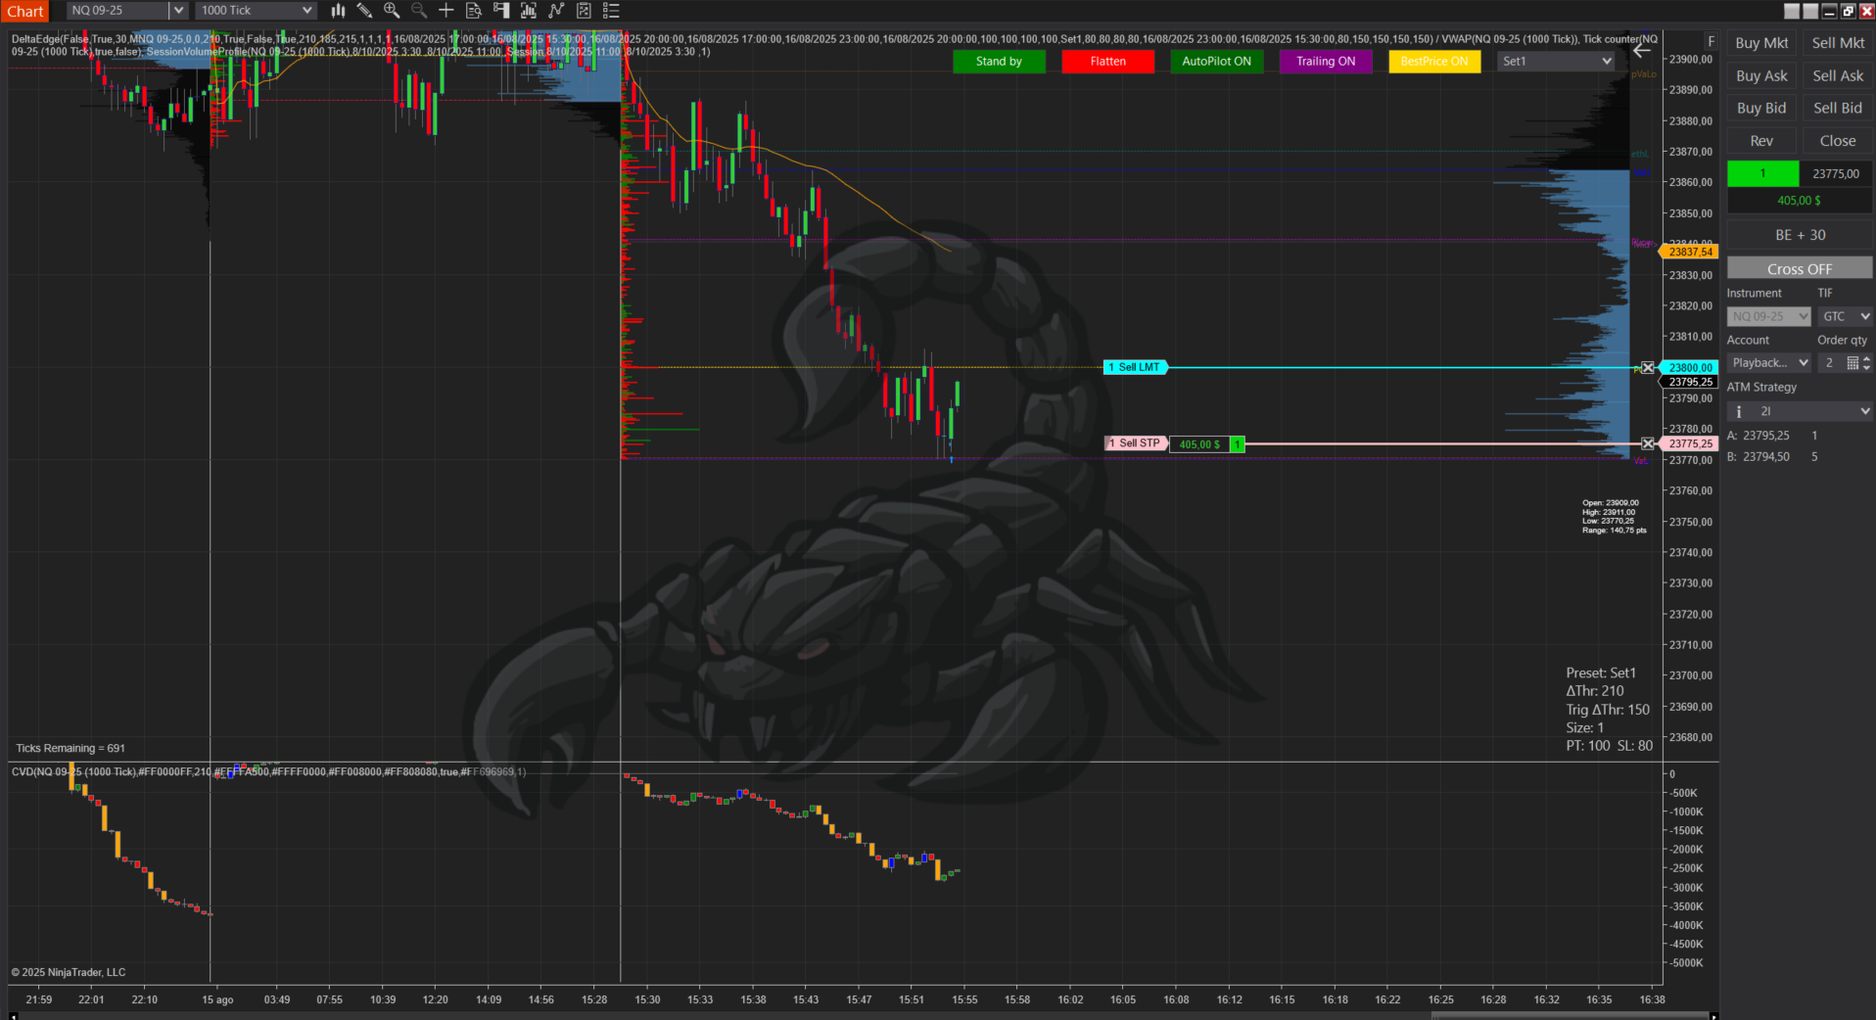Click the Ticks Remaining = 691 text
Image resolution: width=1876 pixels, height=1020 pixels.
pos(70,748)
